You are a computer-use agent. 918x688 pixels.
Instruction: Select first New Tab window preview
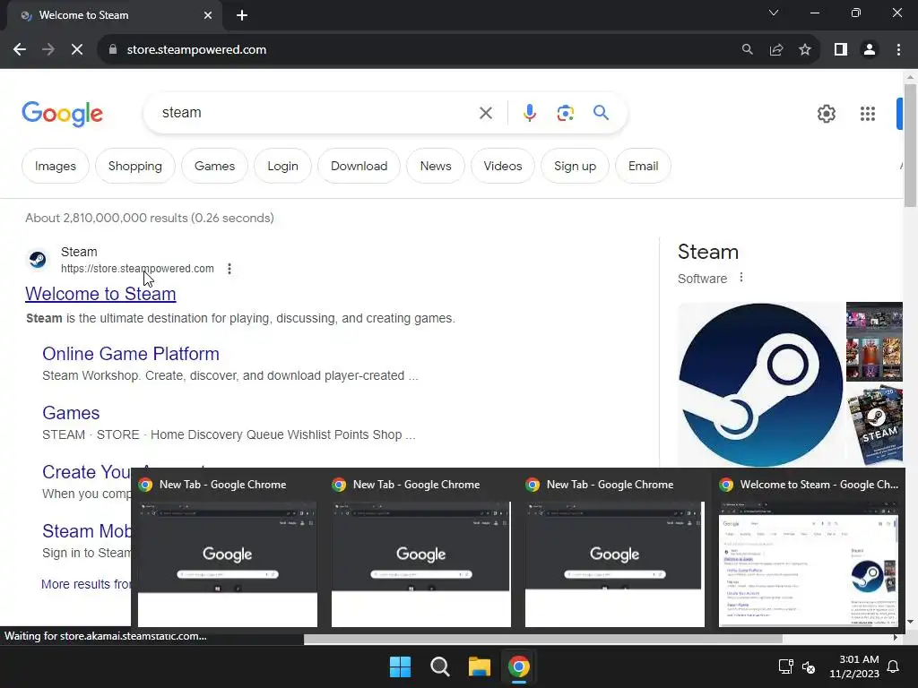(x=228, y=551)
